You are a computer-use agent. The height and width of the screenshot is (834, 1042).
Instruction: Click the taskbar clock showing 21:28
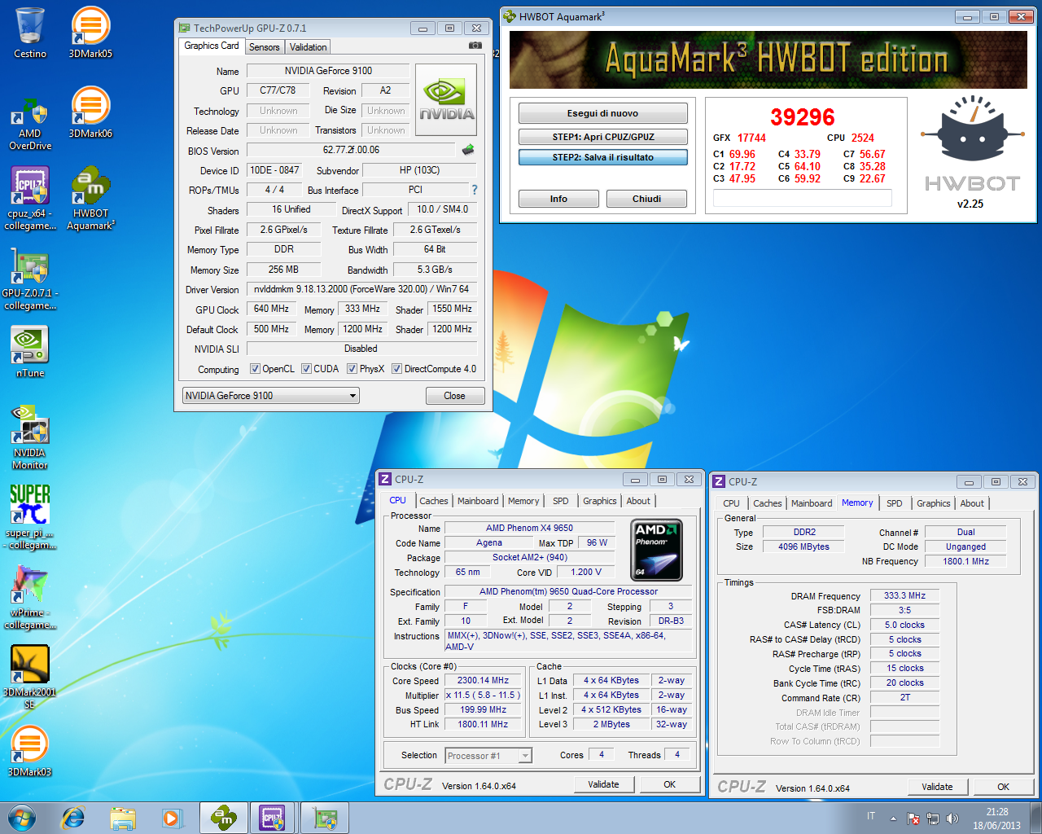tap(996, 819)
